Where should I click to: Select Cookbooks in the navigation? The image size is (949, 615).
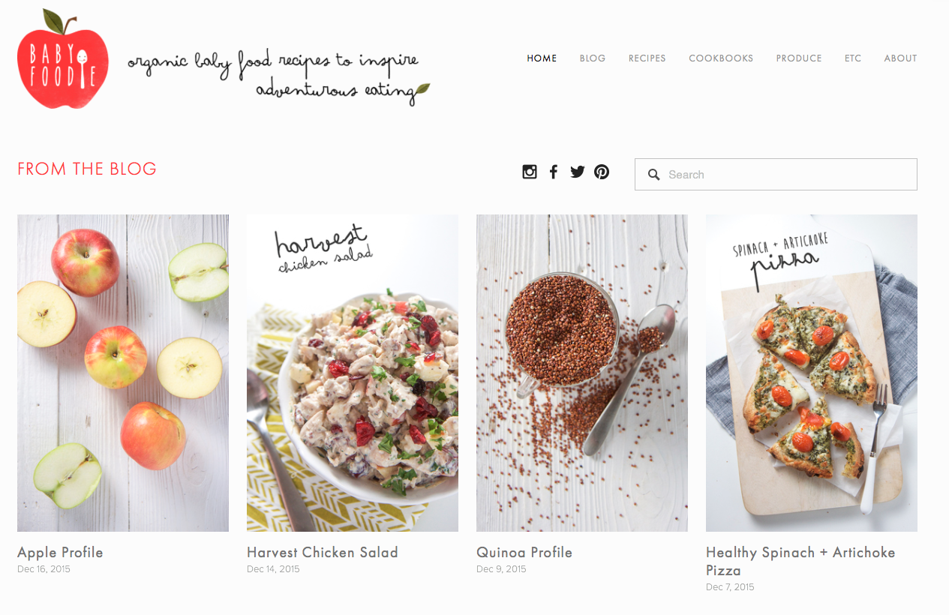(721, 58)
